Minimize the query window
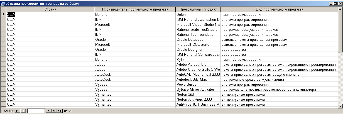 pos(330,4)
